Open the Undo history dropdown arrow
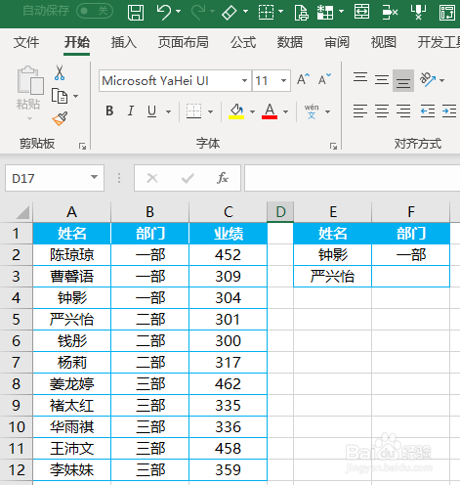The width and height of the screenshot is (460, 485). 179,12
